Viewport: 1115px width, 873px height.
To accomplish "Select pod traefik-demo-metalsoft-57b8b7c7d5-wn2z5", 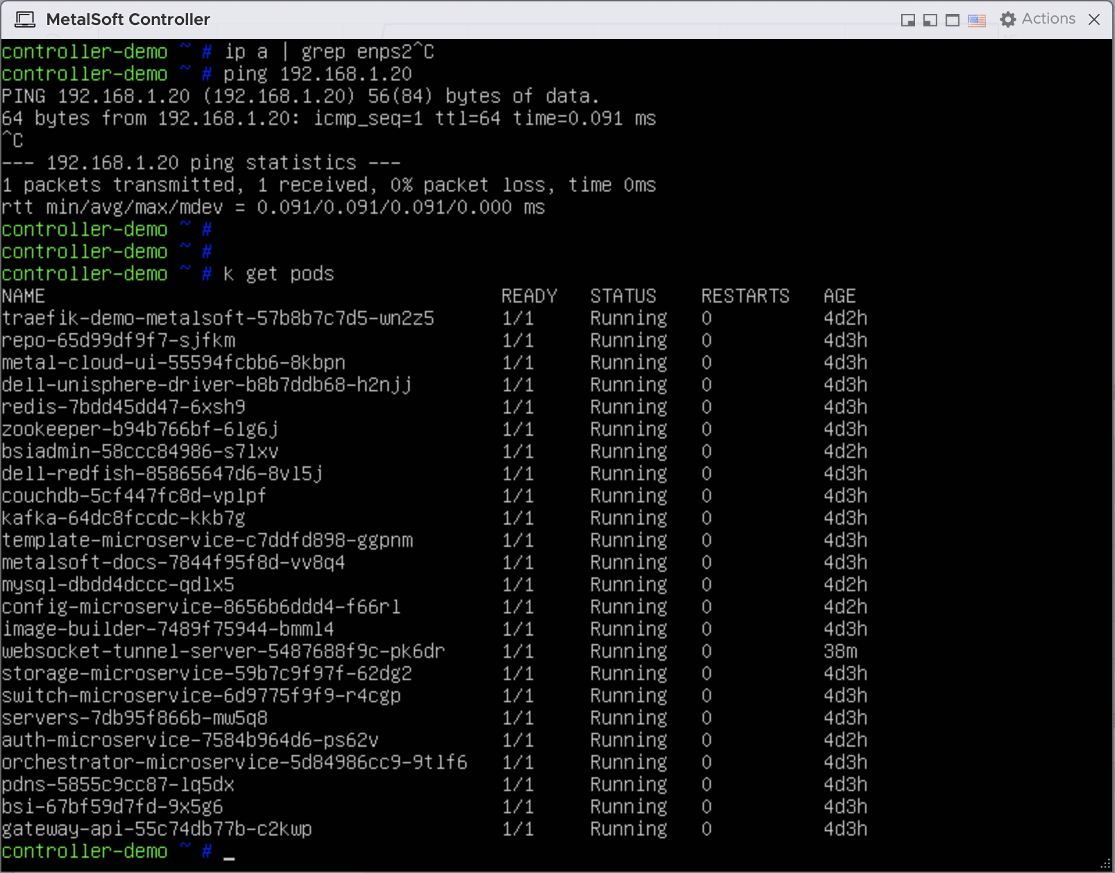I will click(x=218, y=319).
